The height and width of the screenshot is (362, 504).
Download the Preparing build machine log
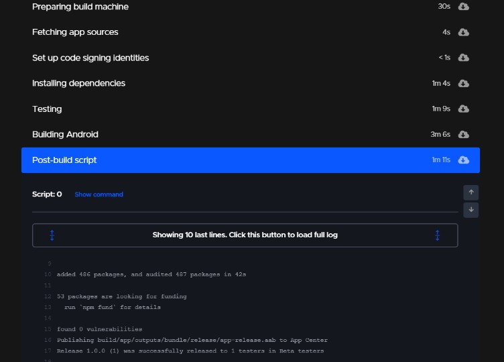click(x=463, y=7)
